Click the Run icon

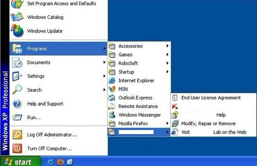click(x=17, y=117)
